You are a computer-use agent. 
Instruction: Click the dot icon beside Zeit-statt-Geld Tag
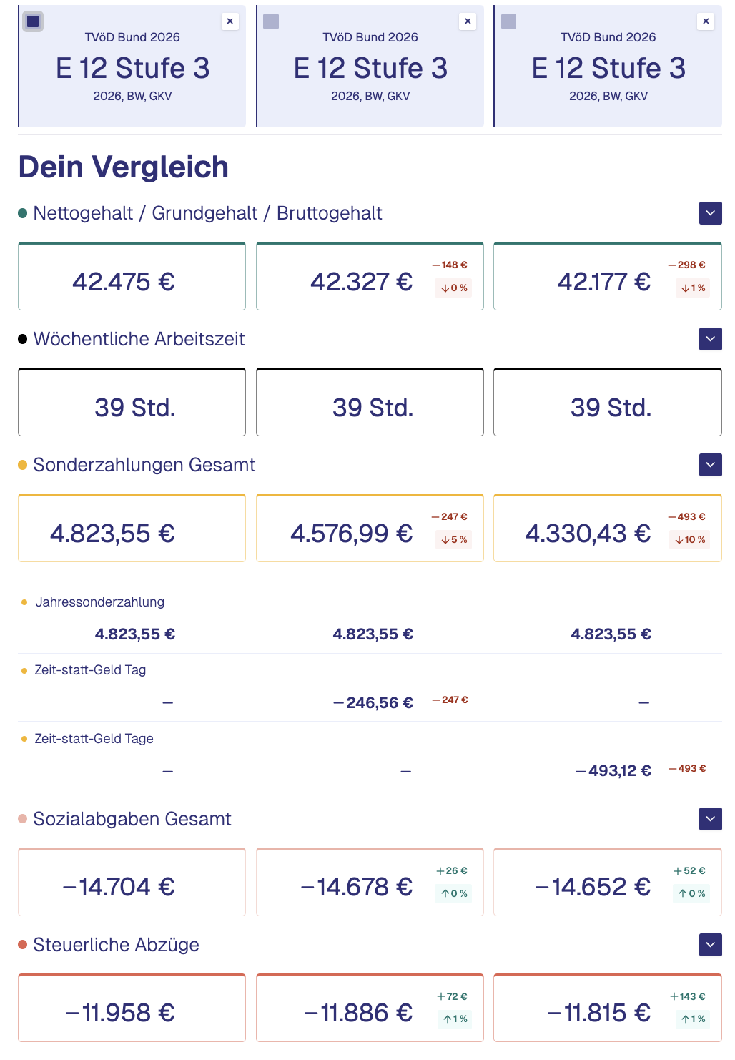tap(24, 669)
